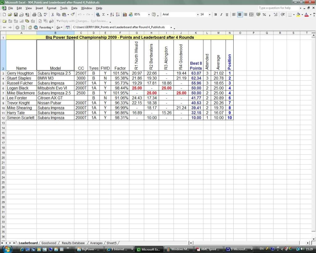Viewport: 316px width, 253px height.
Task: Select row 6 header
Action: pos(3,88)
